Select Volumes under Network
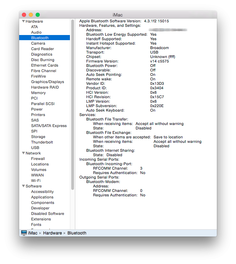 coord(39,170)
